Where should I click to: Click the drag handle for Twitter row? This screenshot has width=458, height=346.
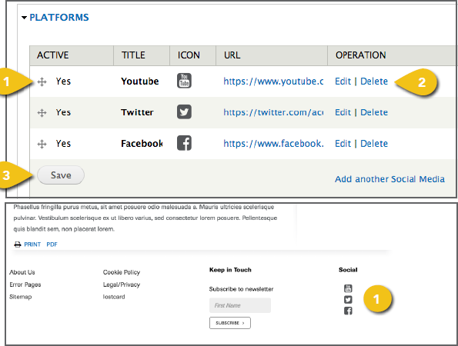click(42, 113)
